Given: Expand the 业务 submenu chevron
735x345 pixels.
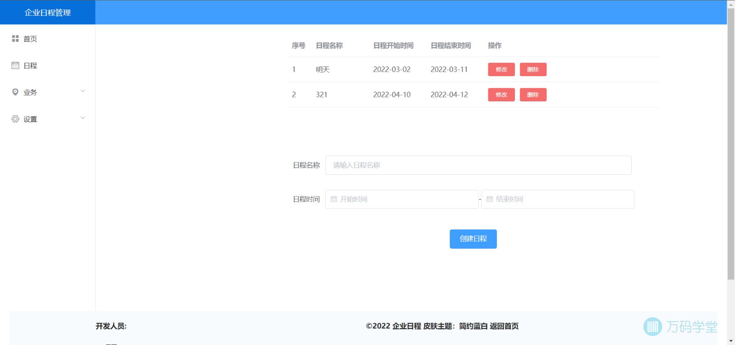Looking at the screenshot, I should (83, 91).
